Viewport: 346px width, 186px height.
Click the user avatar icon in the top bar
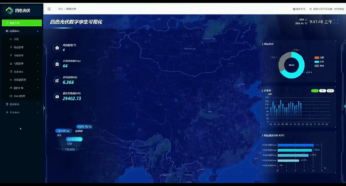pos(310,9)
